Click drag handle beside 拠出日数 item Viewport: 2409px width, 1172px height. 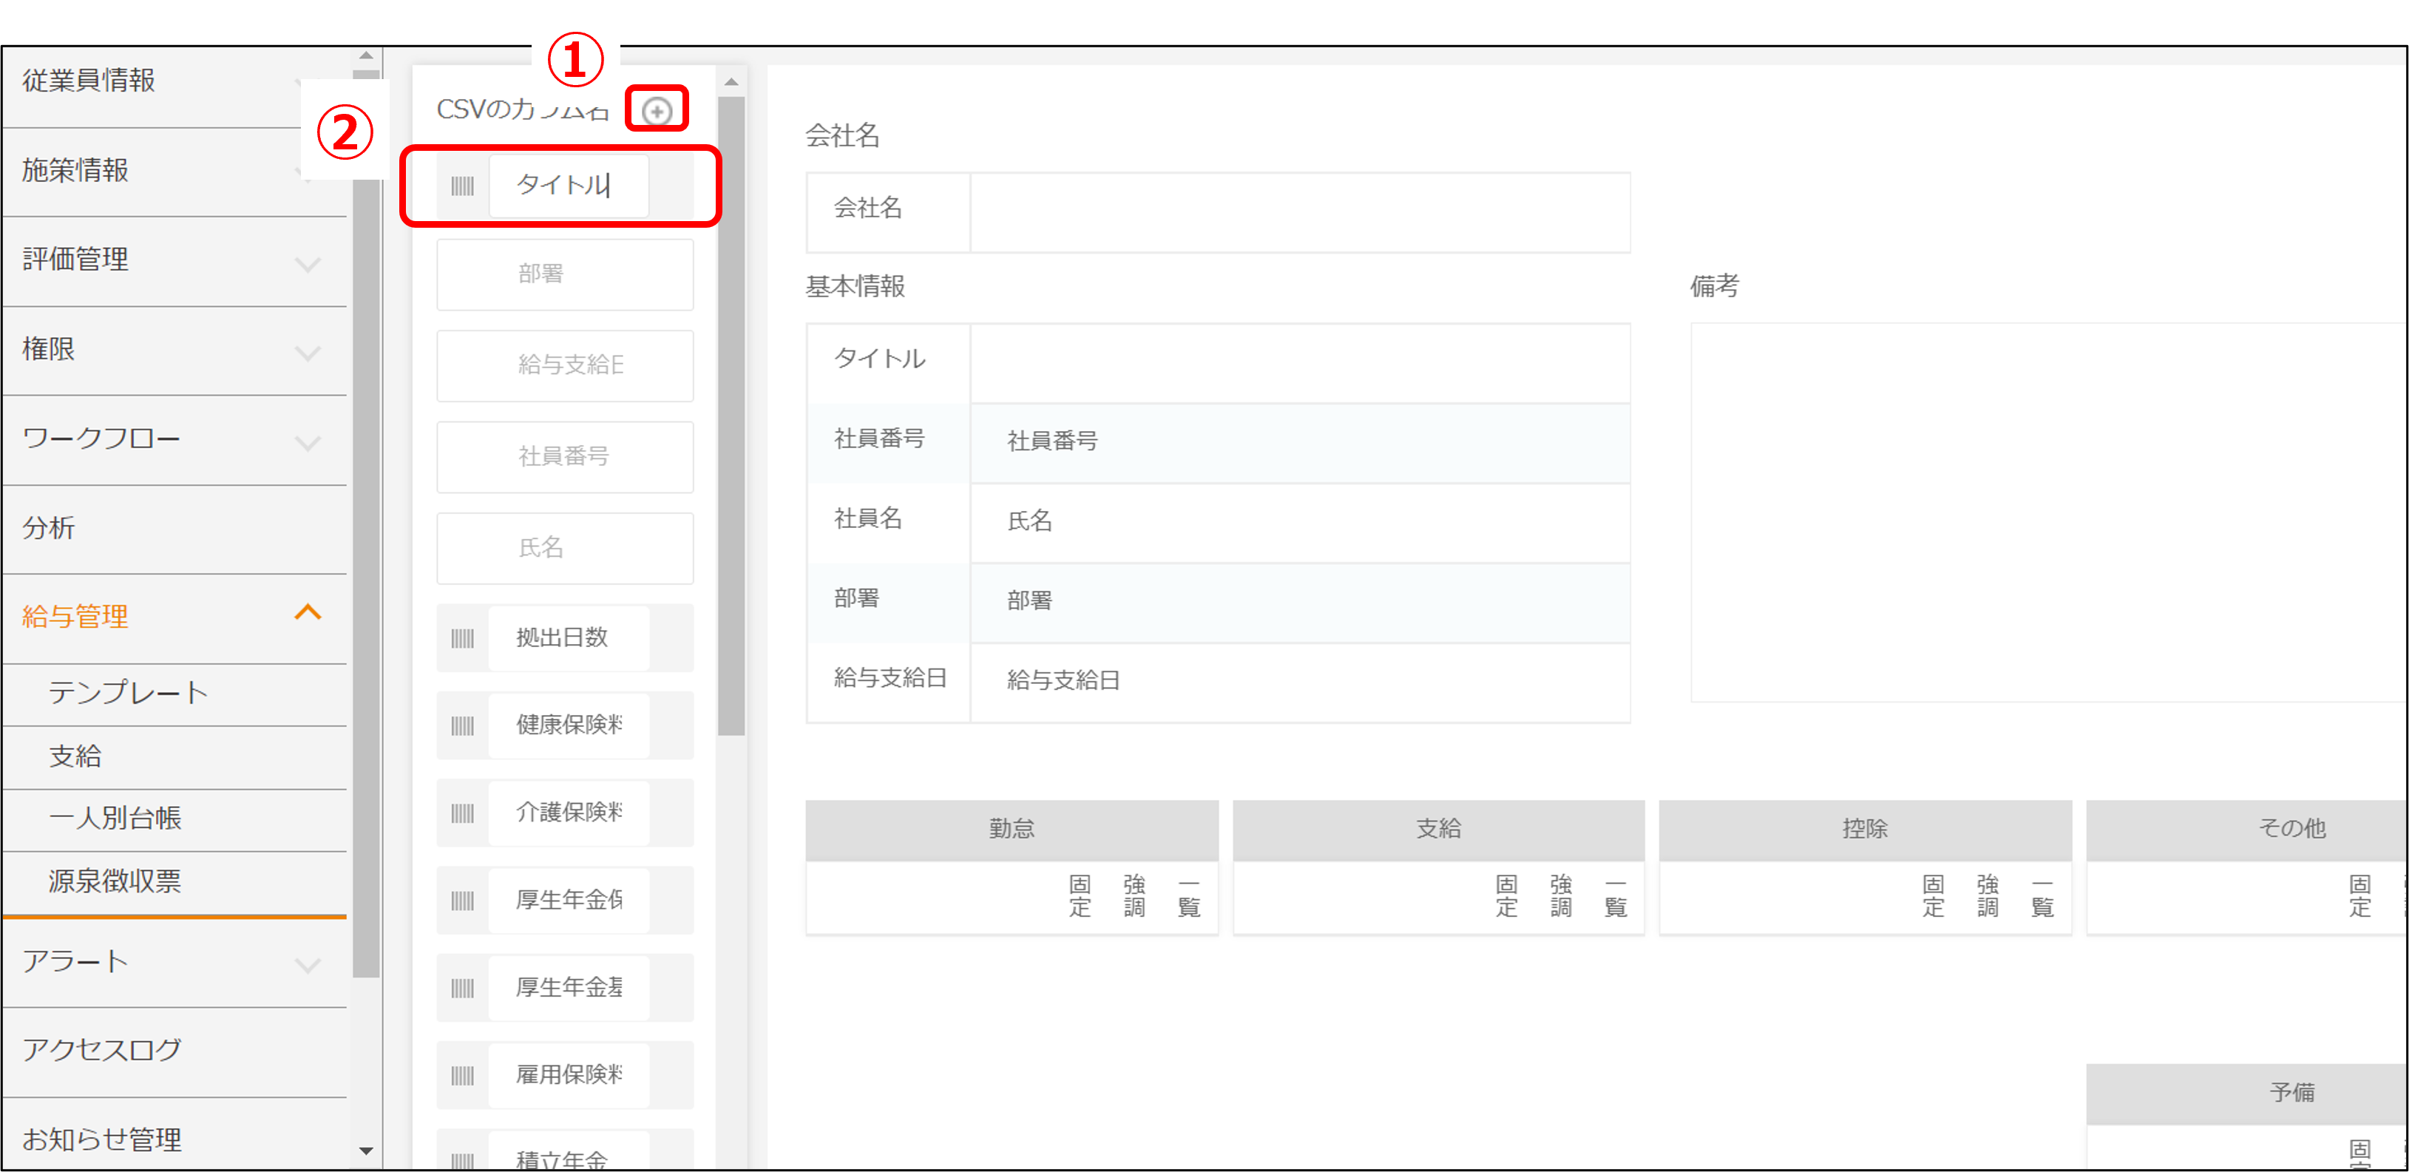tap(462, 639)
